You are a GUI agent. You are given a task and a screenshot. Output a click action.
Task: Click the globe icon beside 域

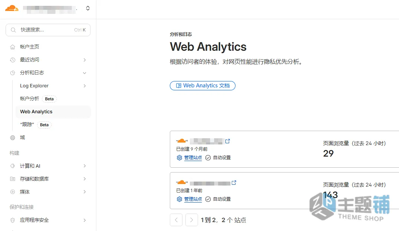[13, 138]
